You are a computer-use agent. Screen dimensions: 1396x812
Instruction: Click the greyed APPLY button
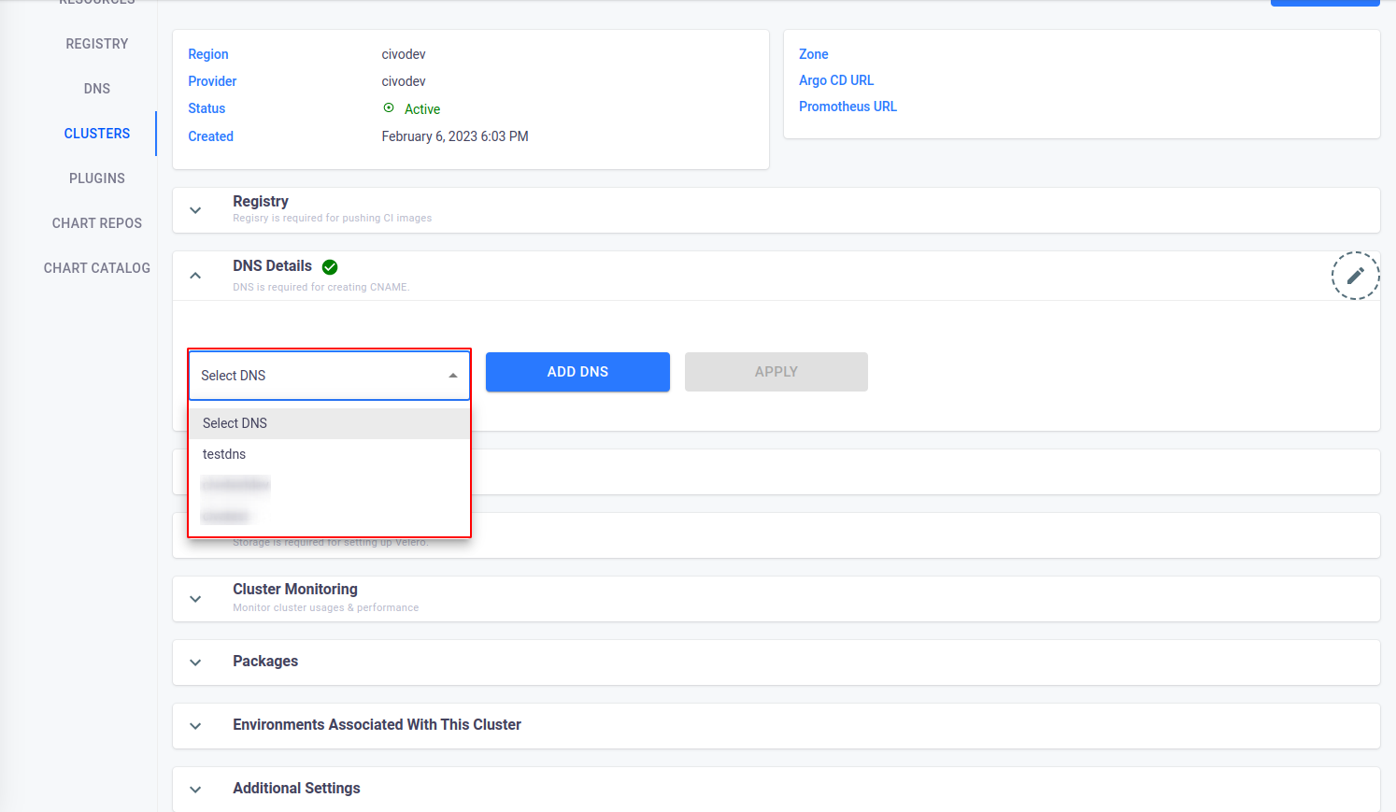coord(776,372)
